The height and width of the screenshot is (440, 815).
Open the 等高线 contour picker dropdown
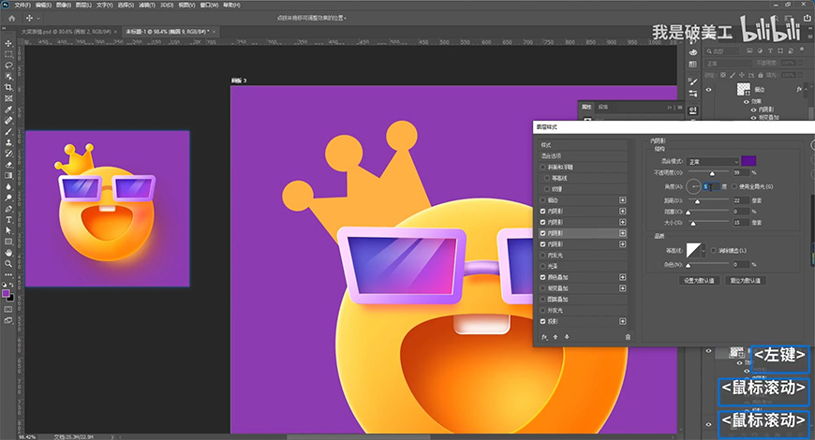coord(705,251)
